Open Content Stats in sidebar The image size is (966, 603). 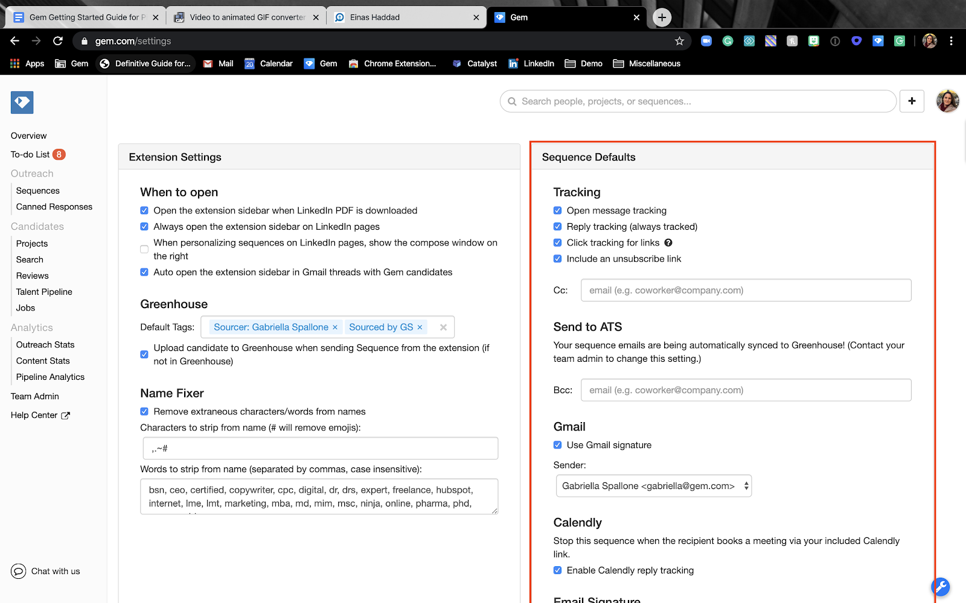43,361
